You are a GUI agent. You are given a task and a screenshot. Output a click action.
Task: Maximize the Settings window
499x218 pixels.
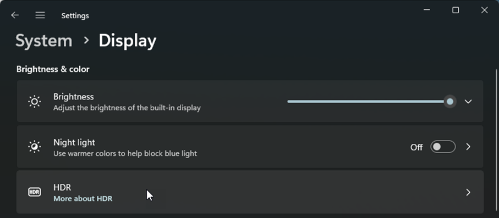pos(456,10)
